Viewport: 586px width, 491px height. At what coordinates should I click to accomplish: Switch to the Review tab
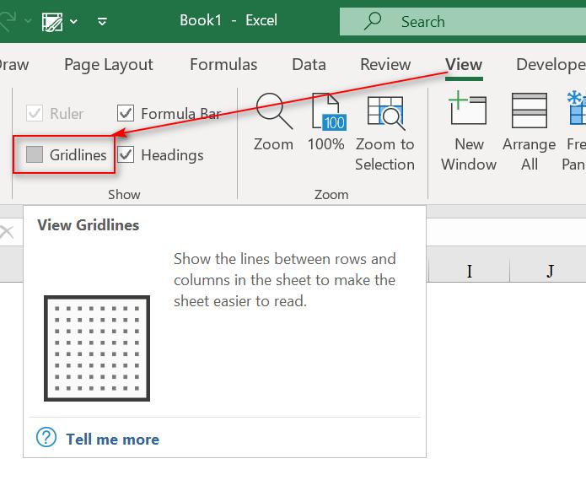coord(385,64)
